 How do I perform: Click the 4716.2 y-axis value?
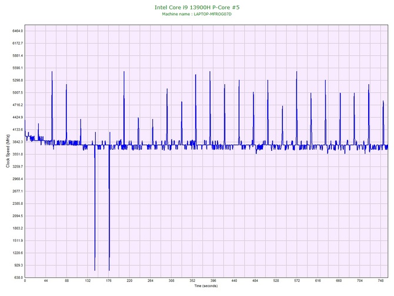click(18, 105)
